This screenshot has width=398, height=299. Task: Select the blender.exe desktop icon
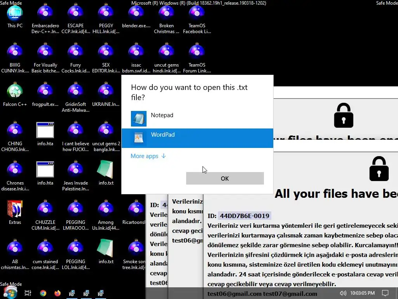[136, 16]
